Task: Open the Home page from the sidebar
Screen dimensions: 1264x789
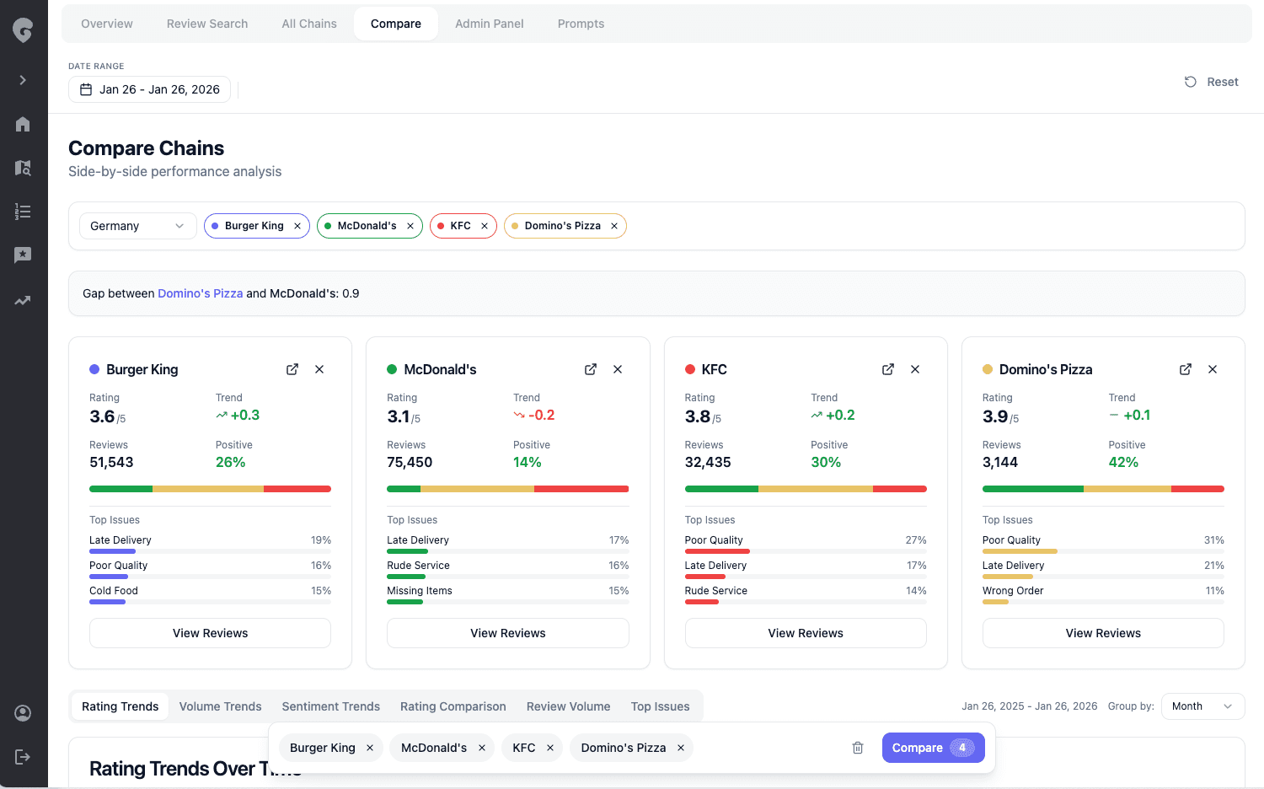Action: [23, 124]
